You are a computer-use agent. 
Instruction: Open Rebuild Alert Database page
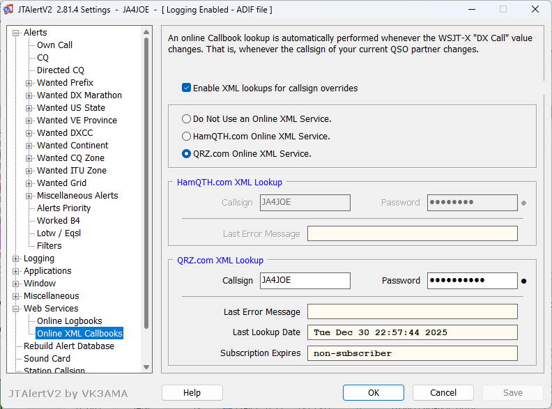coord(69,346)
